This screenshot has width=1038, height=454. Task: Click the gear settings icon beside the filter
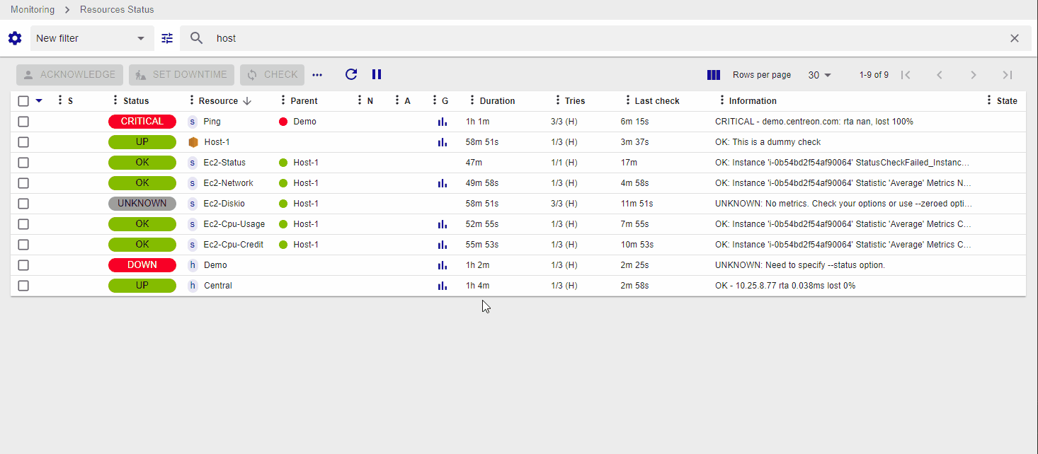pyautogui.click(x=15, y=38)
